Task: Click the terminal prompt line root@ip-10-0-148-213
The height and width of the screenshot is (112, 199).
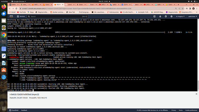Action: pyautogui.click(x=20, y=90)
